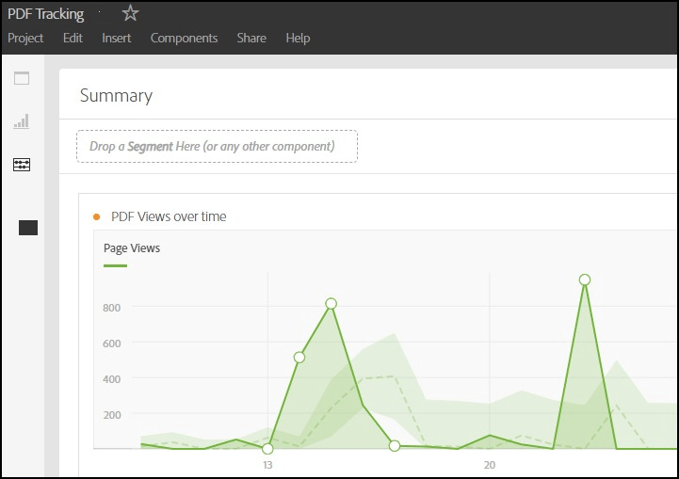Click the Page Views legend label

132,248
